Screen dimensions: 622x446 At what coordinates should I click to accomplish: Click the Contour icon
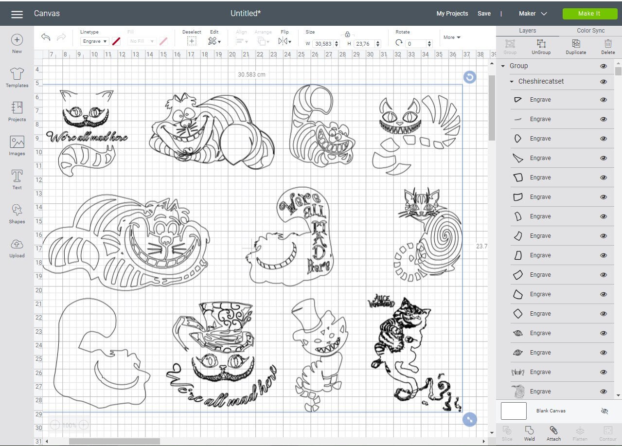(607, 432)
